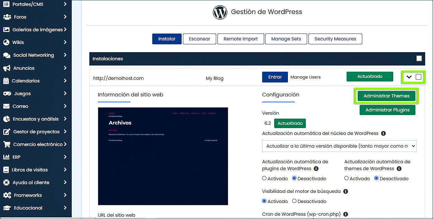Viewport: 433px width, 219px height.
Task: Click the Información del sitio web heading
Action: coord(130,95)
